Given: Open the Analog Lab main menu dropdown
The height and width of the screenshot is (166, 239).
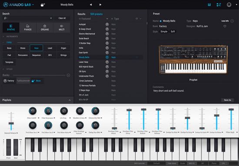Looking at the screenshot, I should tap(33, 5).
